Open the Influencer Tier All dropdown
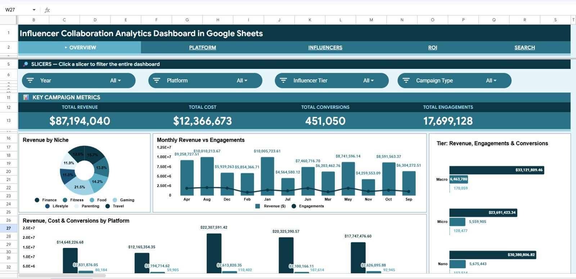576x279 pixels. 369,80
